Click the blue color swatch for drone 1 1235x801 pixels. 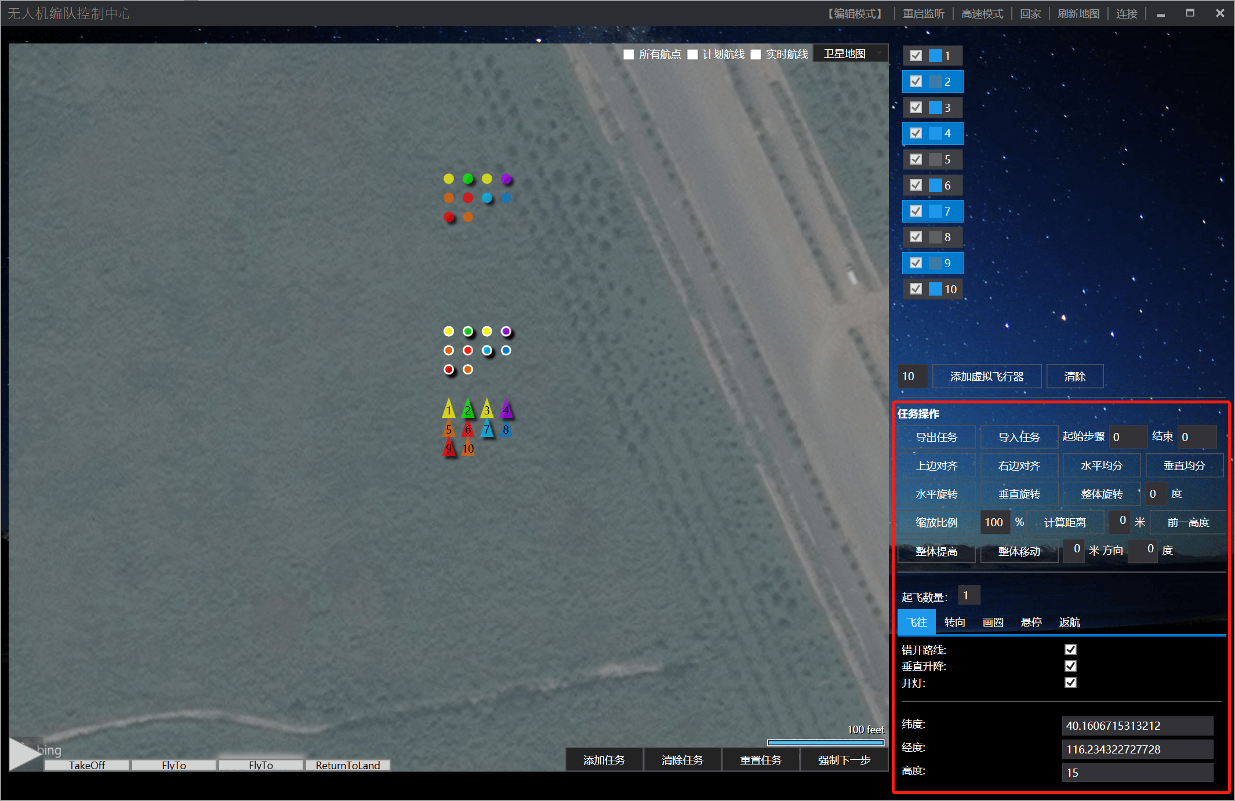935,56
